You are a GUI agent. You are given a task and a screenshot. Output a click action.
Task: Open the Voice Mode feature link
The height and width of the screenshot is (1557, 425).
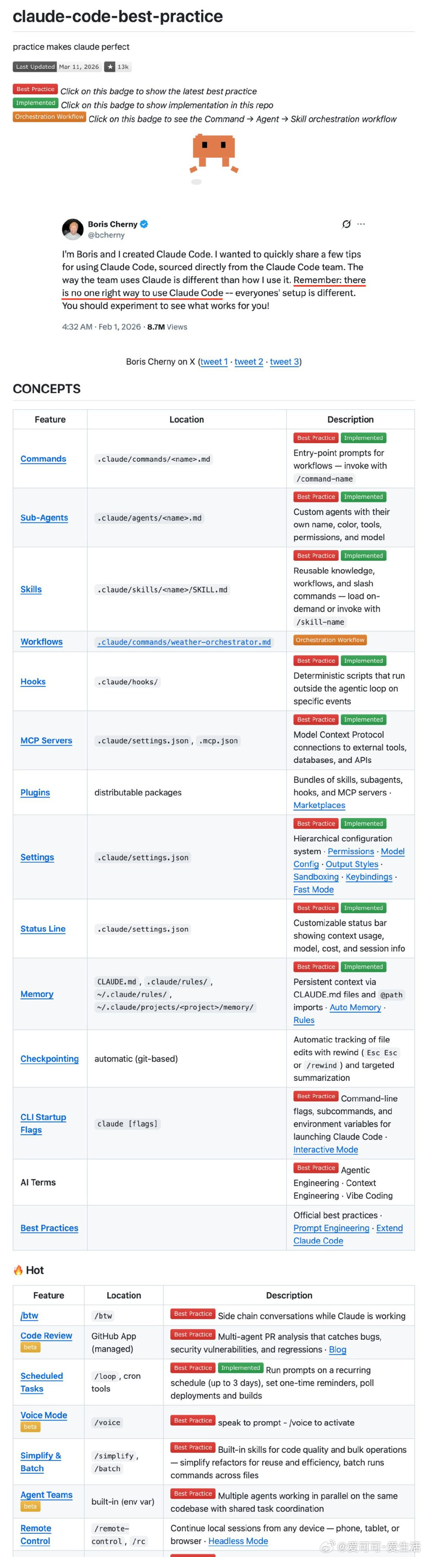tap(44, 1416)
